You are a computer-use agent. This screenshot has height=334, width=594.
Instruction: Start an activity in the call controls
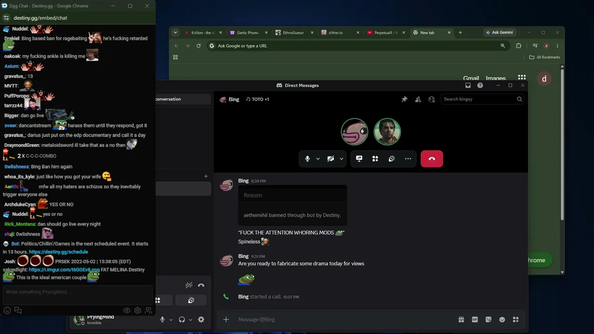[x=375, y=159]
